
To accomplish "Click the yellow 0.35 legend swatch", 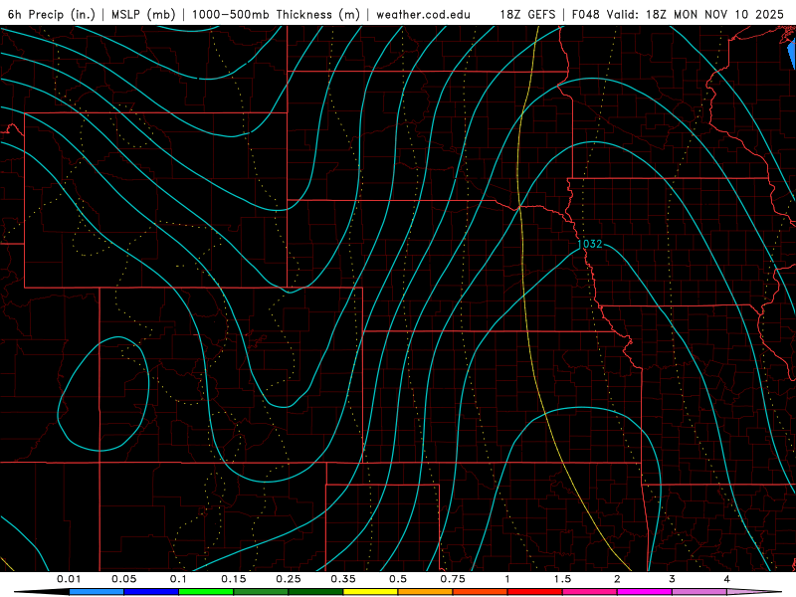I will click(x=370, y=592).
